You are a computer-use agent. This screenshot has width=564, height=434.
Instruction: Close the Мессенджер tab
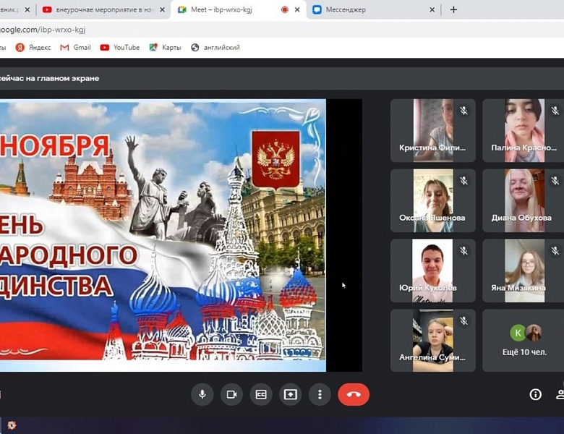[x=432, y=9]
